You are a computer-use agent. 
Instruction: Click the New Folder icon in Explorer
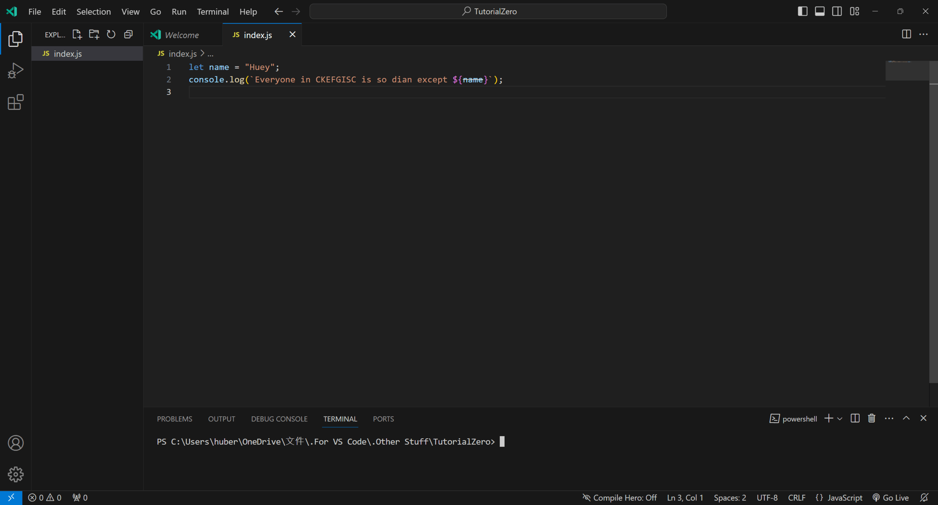94,34
